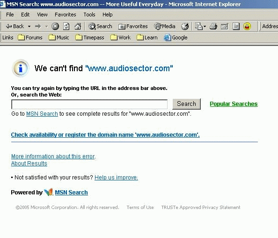The width and height of the screenshot is (278, 238).
Task: Open the Back history dropdown arrow
Action: tap(29, 27)
